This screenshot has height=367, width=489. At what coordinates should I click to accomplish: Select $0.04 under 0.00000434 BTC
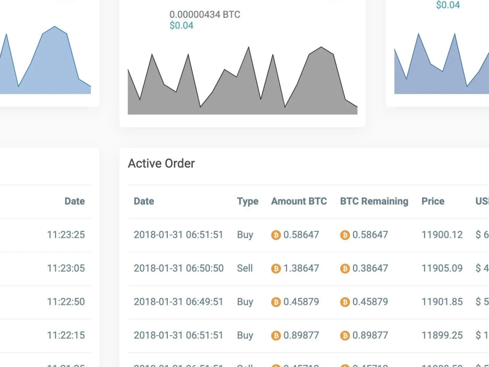181,25
